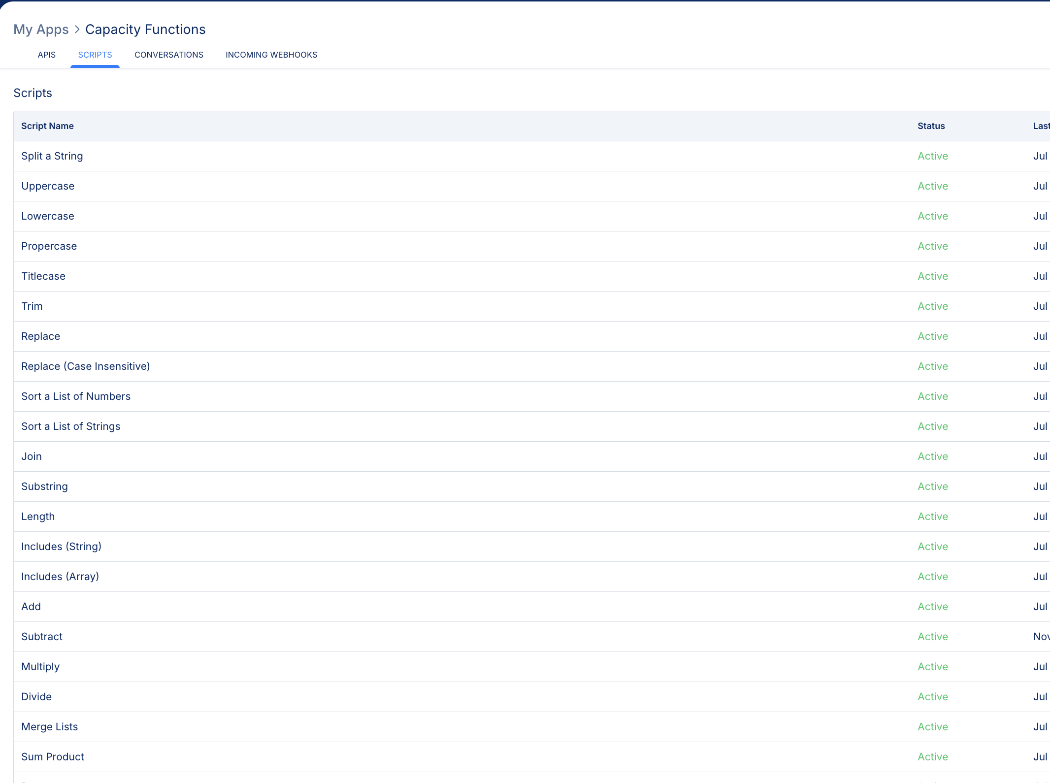Select the Propercase script row
The image size is (1050, 783).
pyautogui.click(x=49, y=246)
